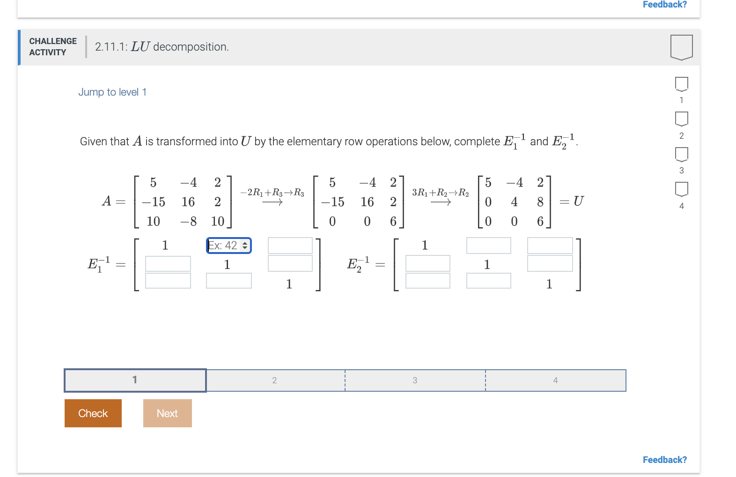The height and width of the screenshot is (477, 736).
Task: Click the down arrow on the Ex: 42 stepper
Action: coord(245,248)
